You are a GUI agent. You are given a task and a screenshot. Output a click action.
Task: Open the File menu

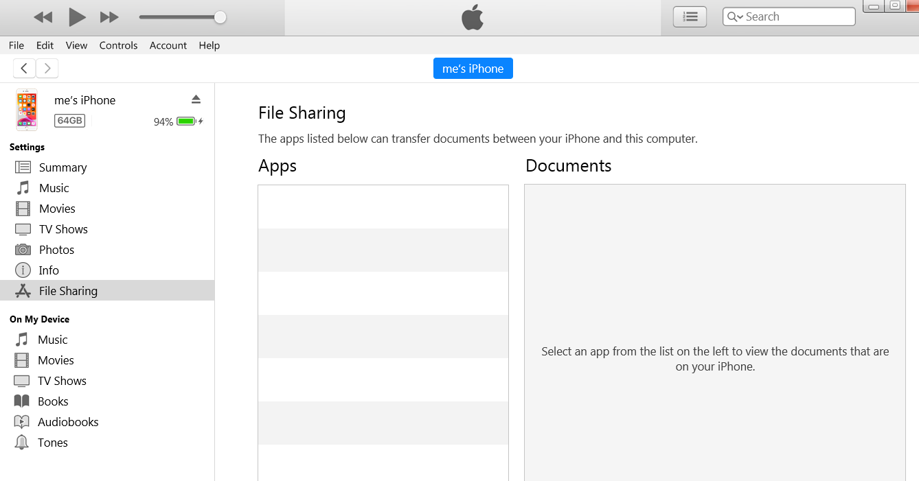click(x=16, y=45)
